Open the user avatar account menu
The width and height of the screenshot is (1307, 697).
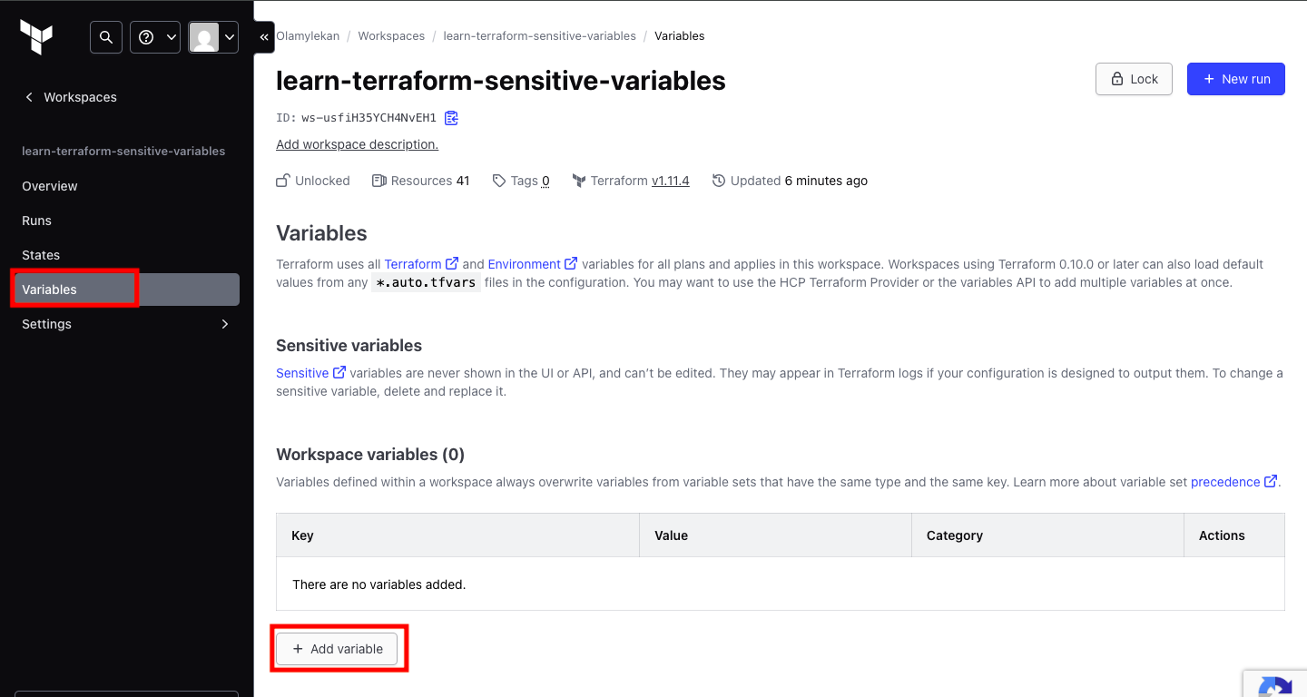click(213, 37)
